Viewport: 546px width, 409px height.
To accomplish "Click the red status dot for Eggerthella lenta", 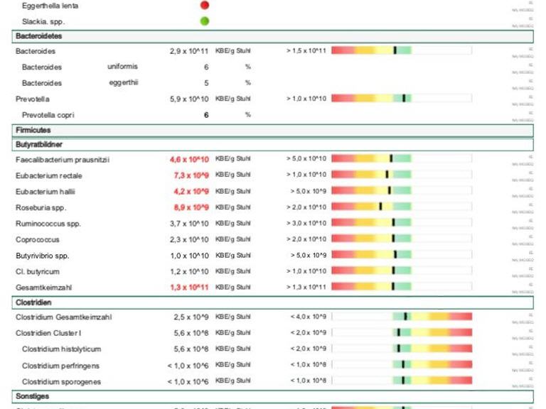I will 205,5.
